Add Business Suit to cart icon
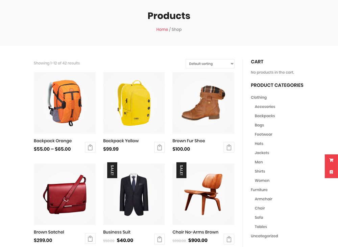338x247 pixels. click(160, 239)
